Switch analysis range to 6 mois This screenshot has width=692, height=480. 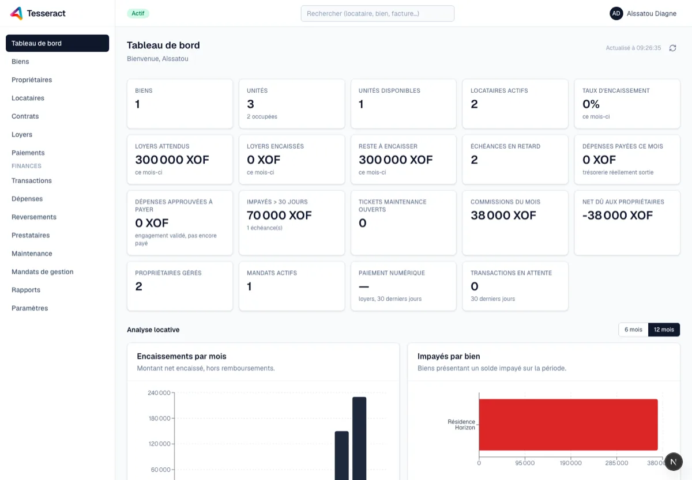coord(633,330)
